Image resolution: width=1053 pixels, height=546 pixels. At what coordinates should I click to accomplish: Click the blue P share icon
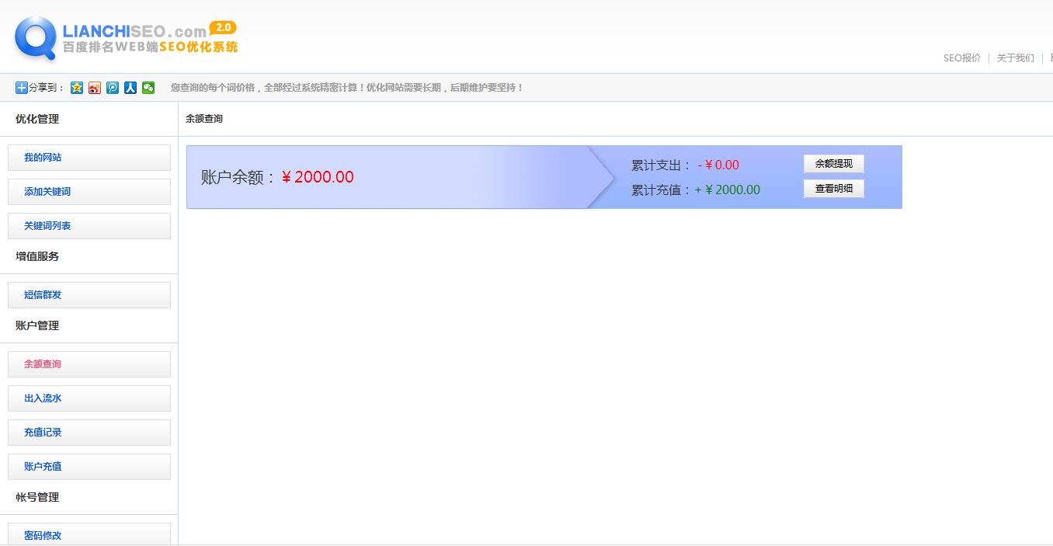point(112,88)
